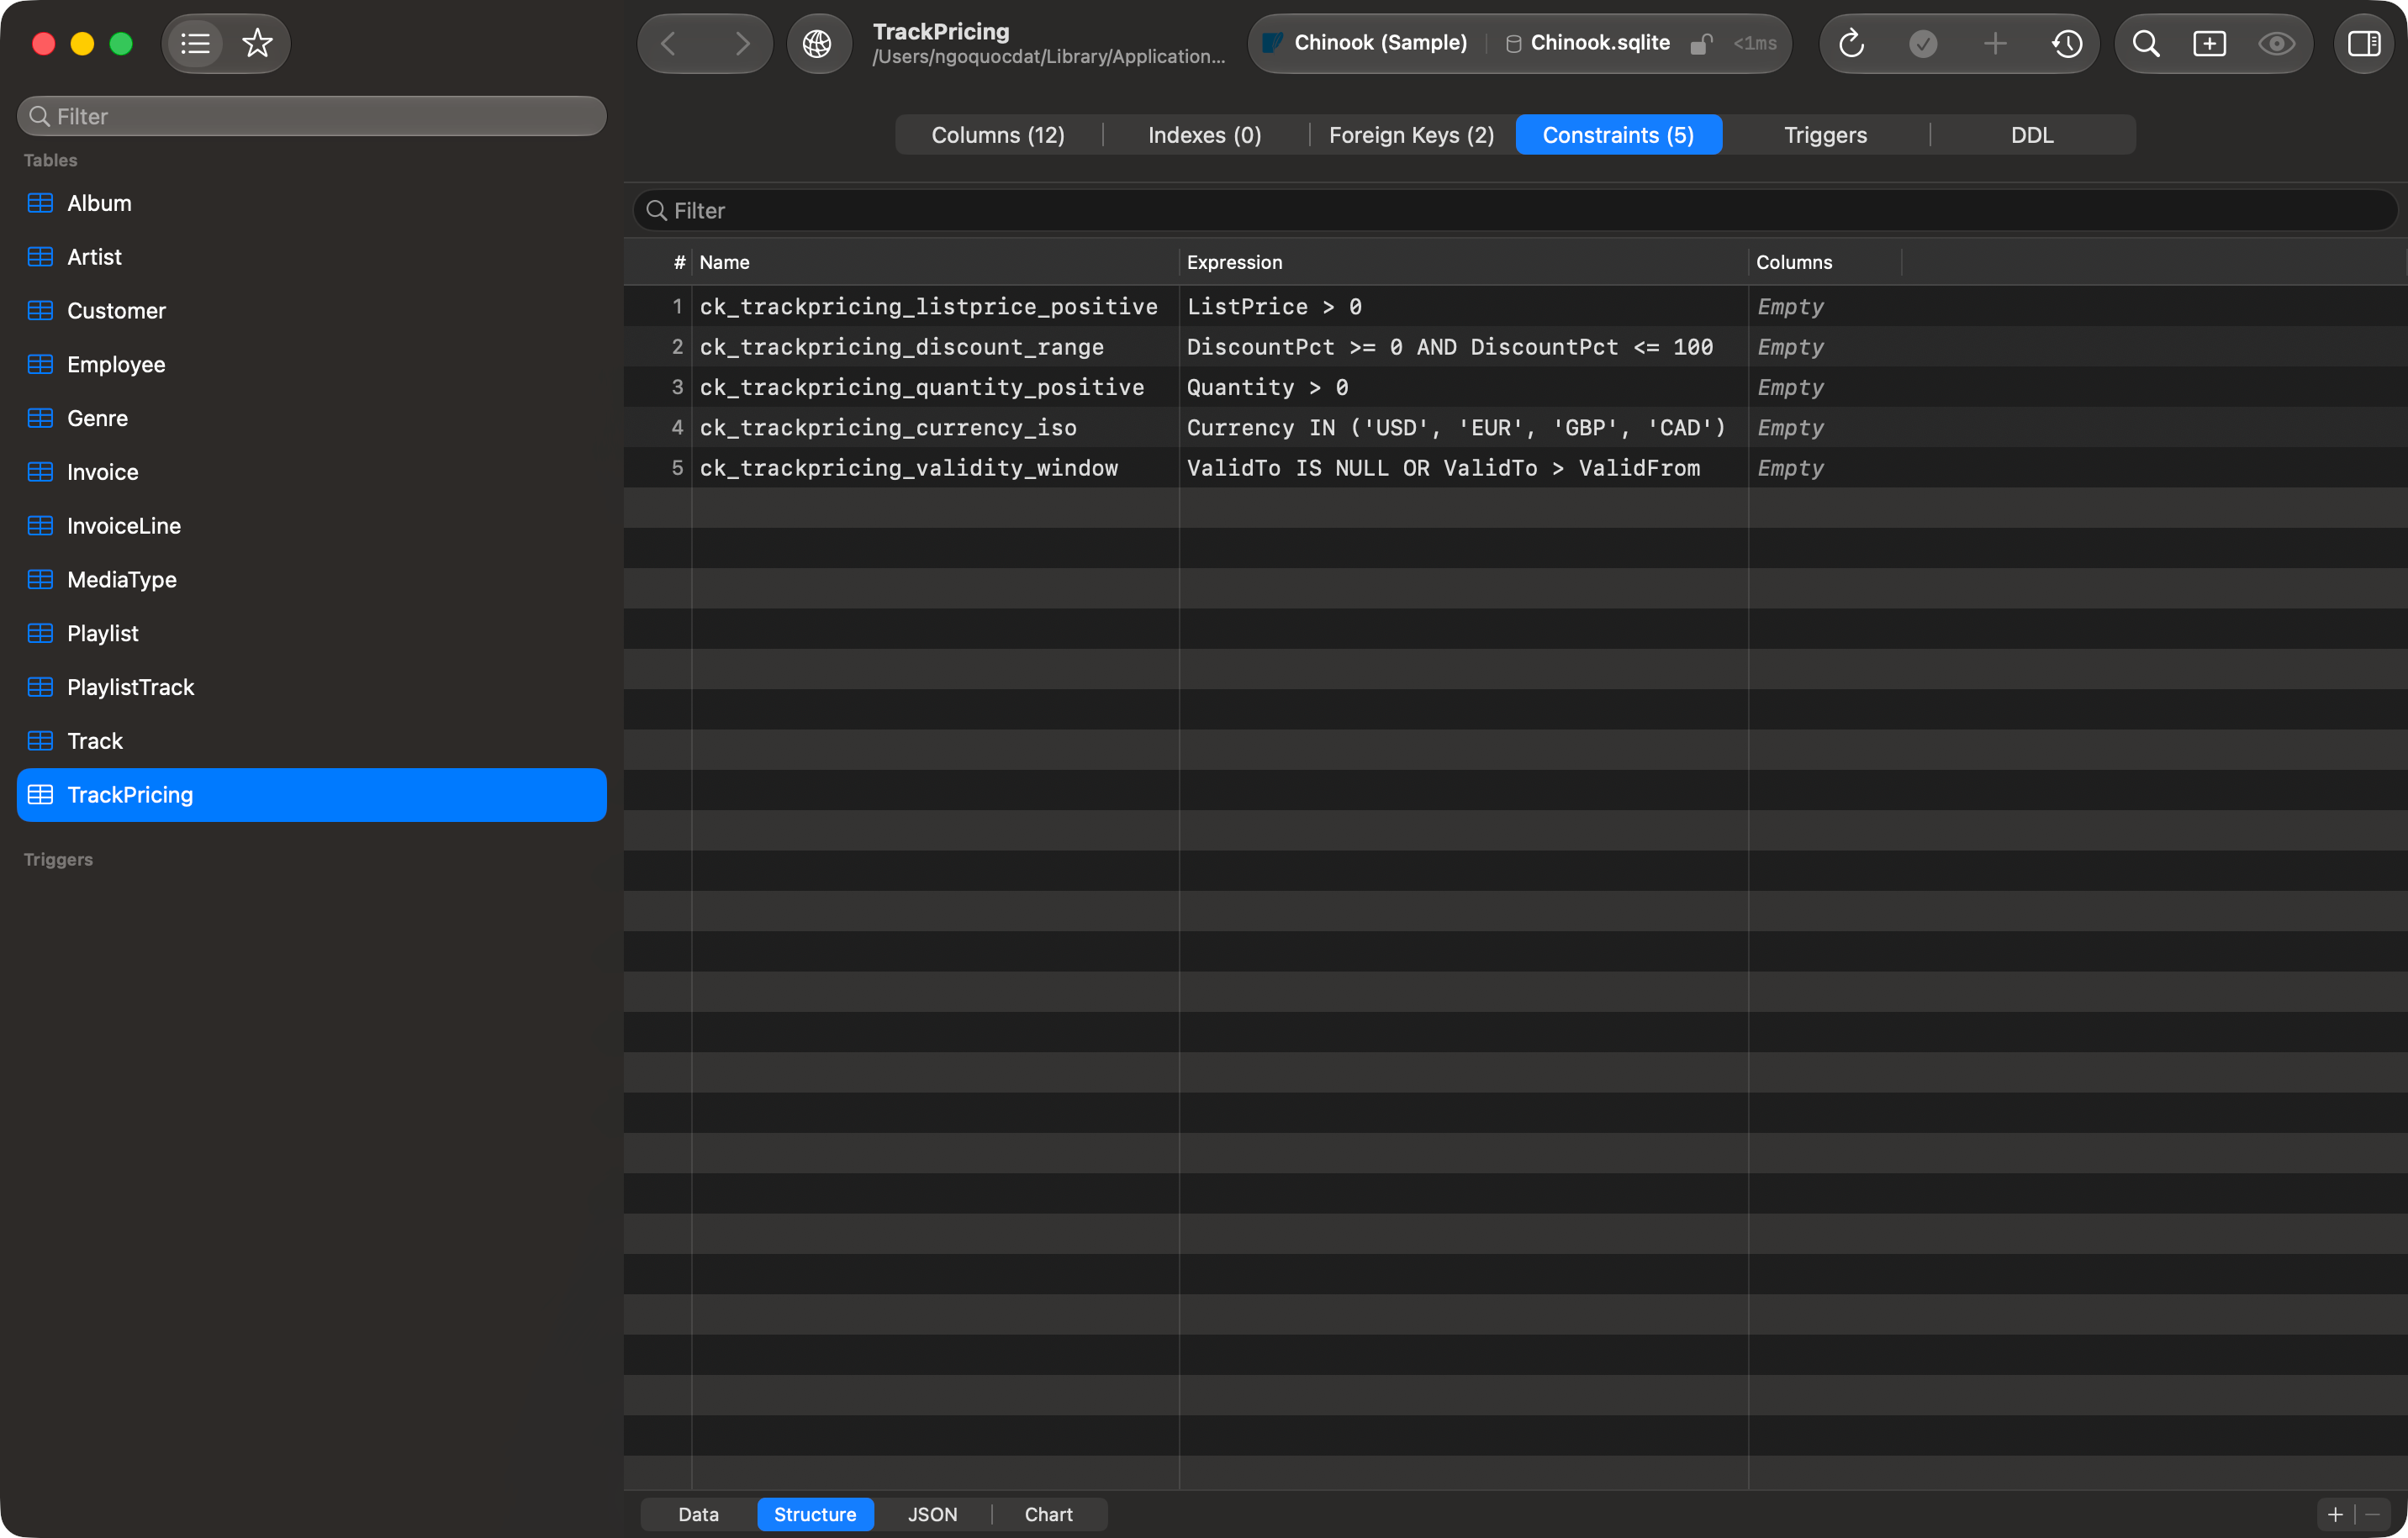The image size is (2408, 1538).
Task: Switch to the Columns (12) tab
Action: pyautogui.click(x=998, y=135)
